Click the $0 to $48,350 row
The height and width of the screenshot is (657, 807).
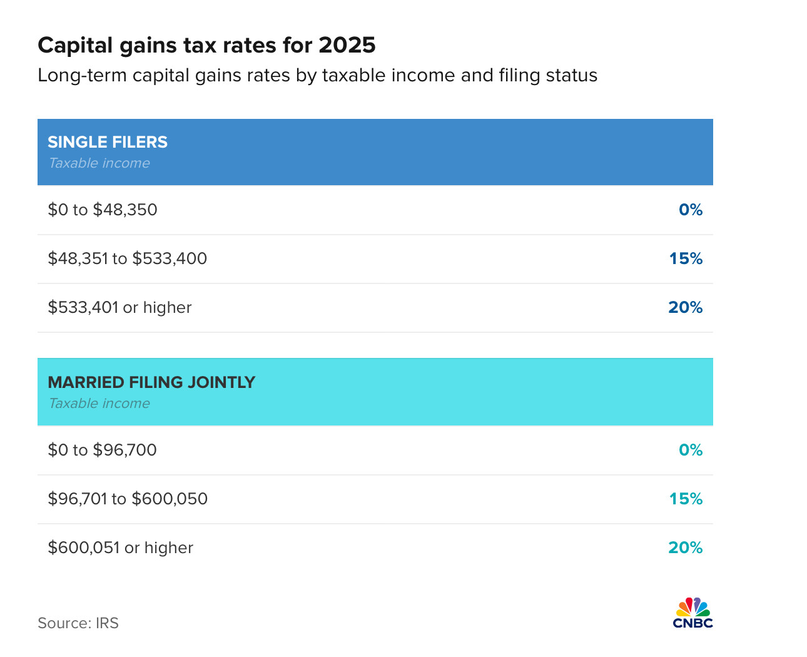[103, 210]
